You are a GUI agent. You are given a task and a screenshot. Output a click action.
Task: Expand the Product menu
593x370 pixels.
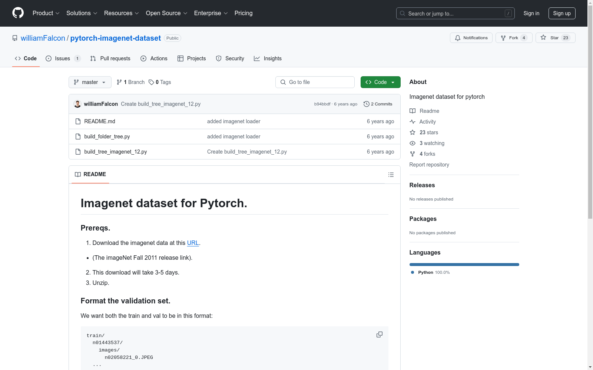tap(46, 13)
